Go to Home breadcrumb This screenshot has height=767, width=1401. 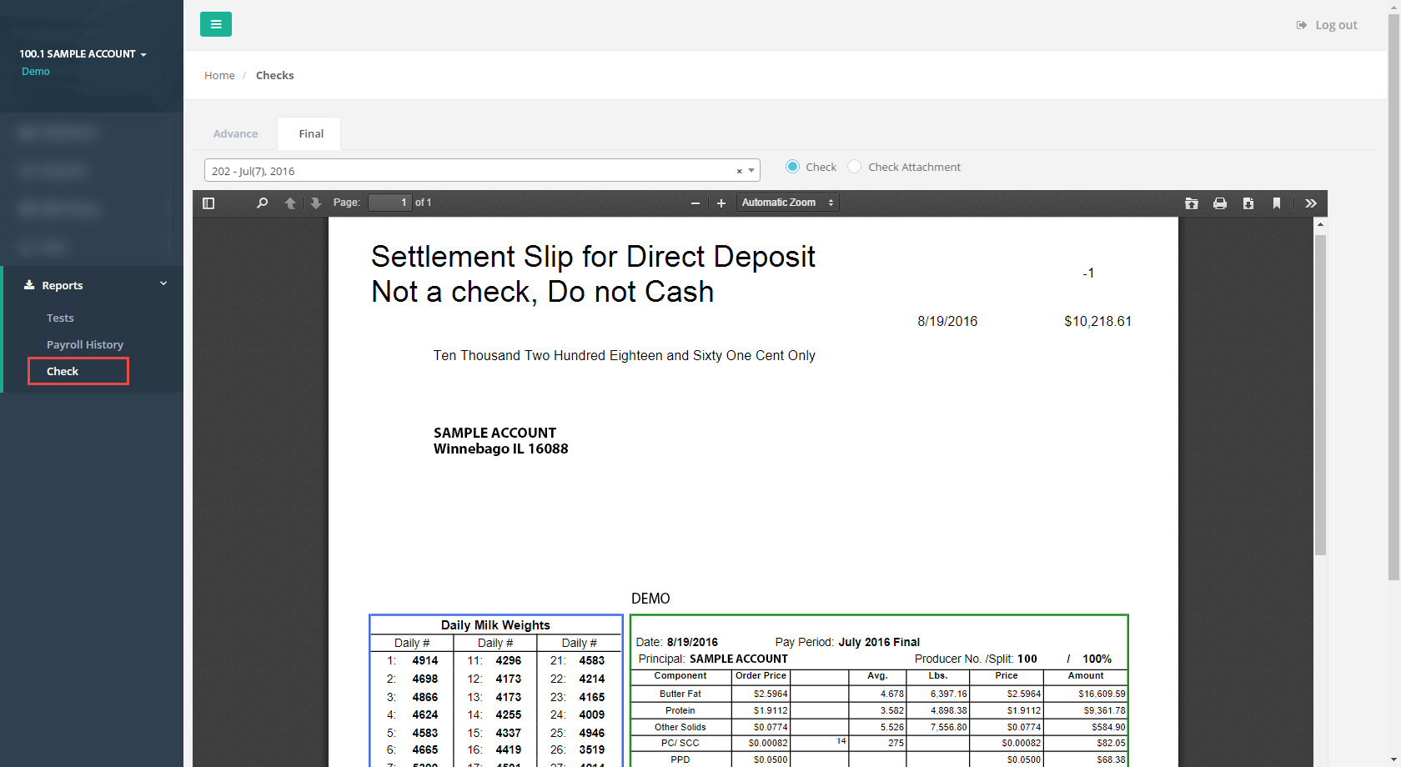[x=219, y=75]
